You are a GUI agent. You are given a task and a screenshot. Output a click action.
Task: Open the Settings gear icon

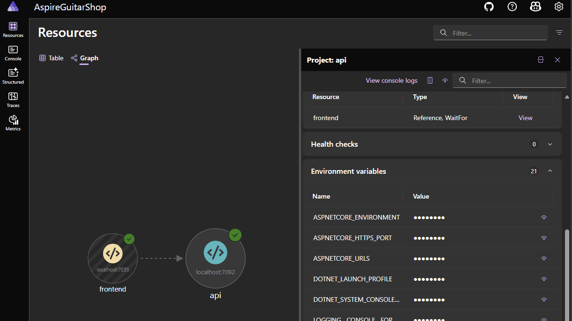(x=559, y=7)
